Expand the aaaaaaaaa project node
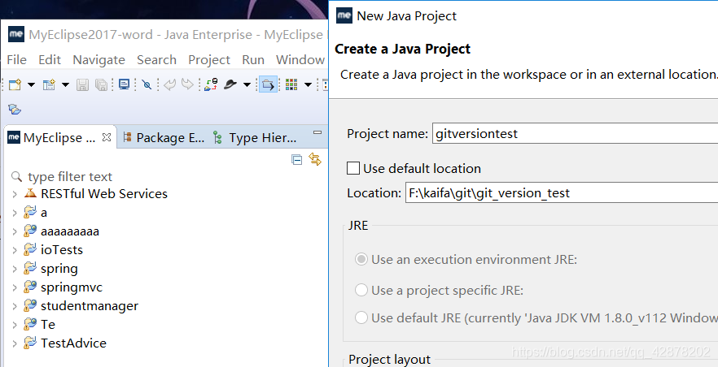718x367 pixels. point(15,231)
